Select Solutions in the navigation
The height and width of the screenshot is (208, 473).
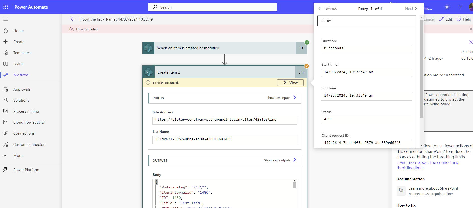pyautogui.click(x=21, y=100)
